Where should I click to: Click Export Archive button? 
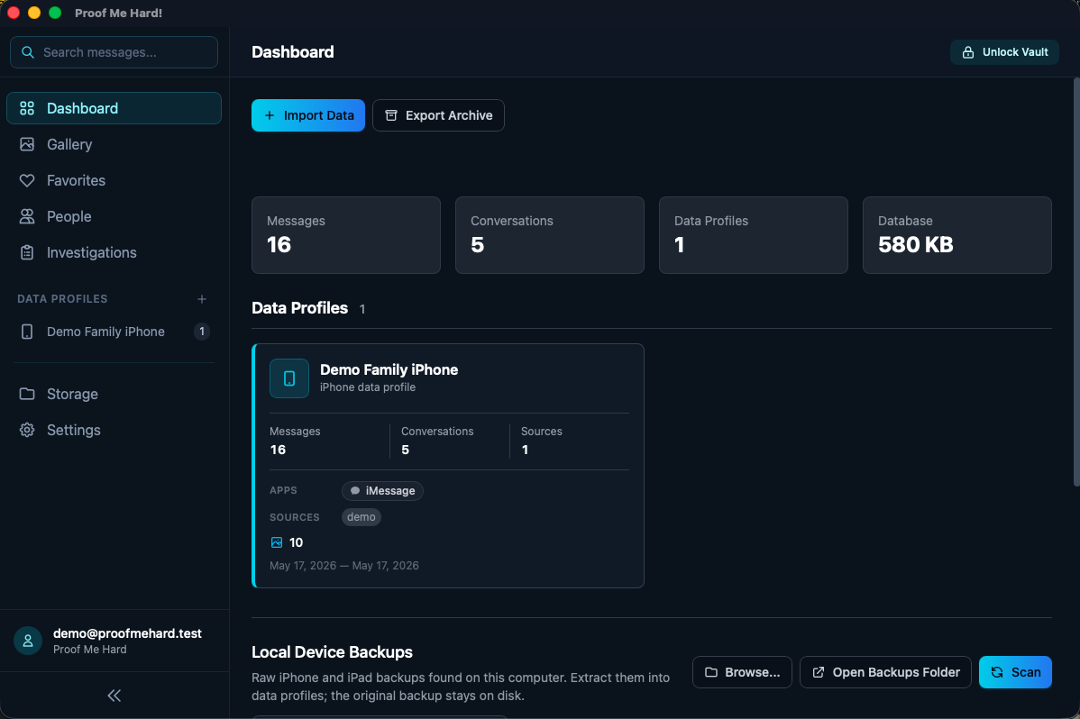[x=438, y=115]
